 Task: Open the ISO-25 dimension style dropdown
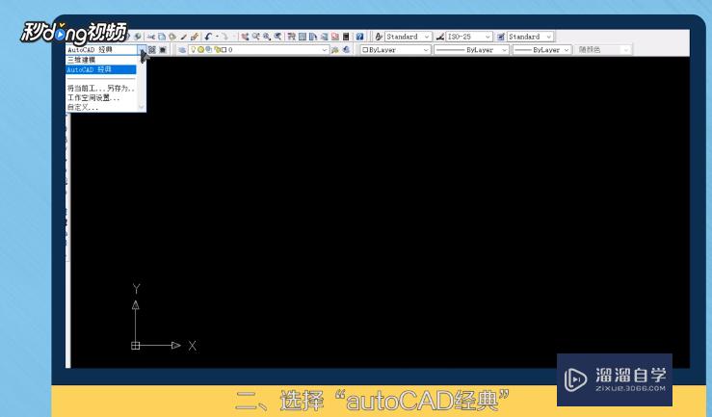488,37
